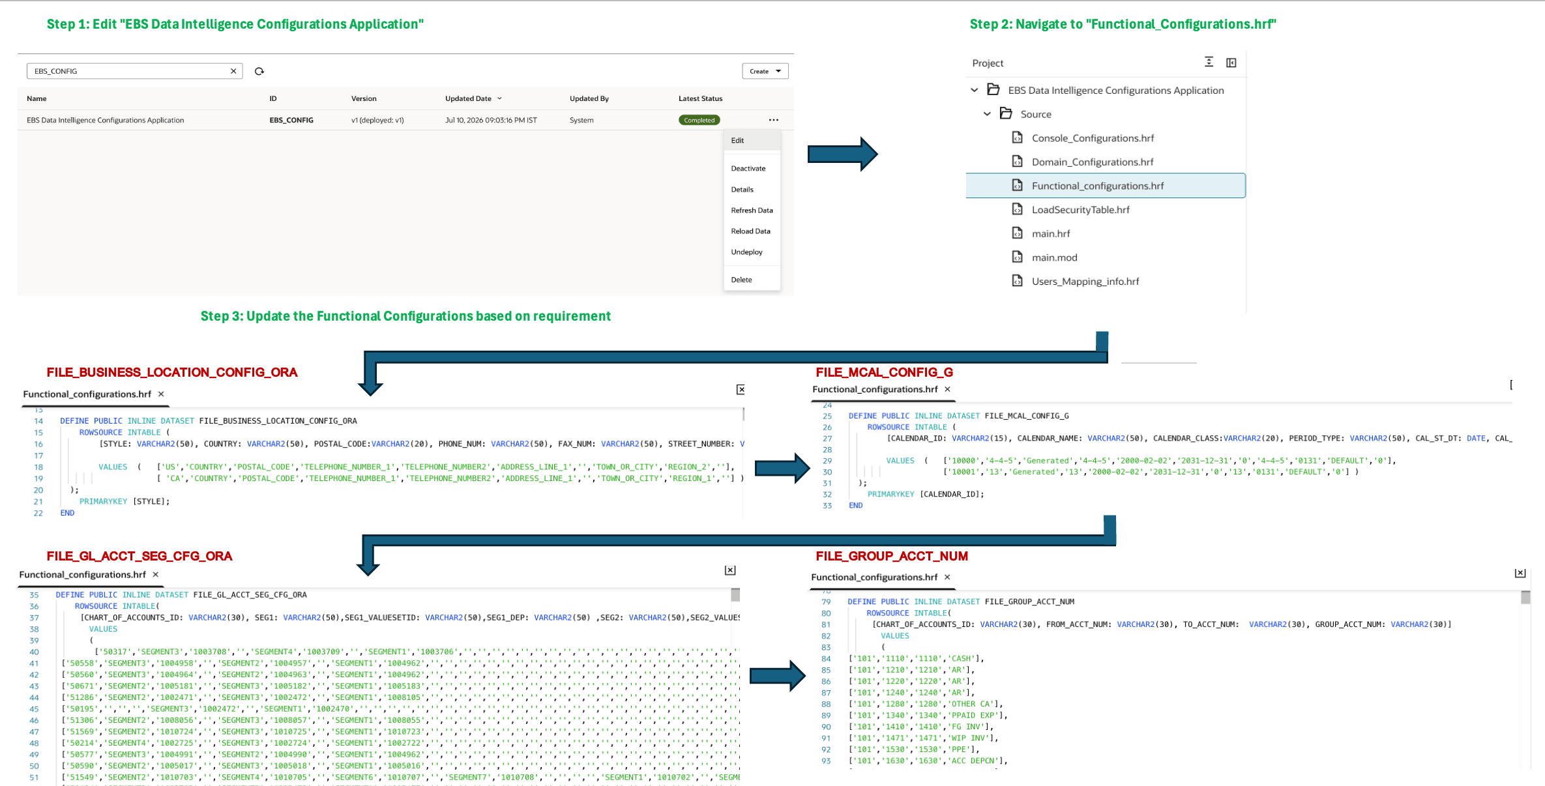The width and height of the screenshot is (1545, 786).
Task: Open Console_Configurations.hrf file
Action: tap(1093, 138)
